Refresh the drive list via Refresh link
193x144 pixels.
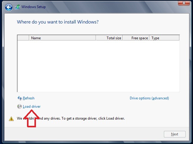click(x=29, y=98)
